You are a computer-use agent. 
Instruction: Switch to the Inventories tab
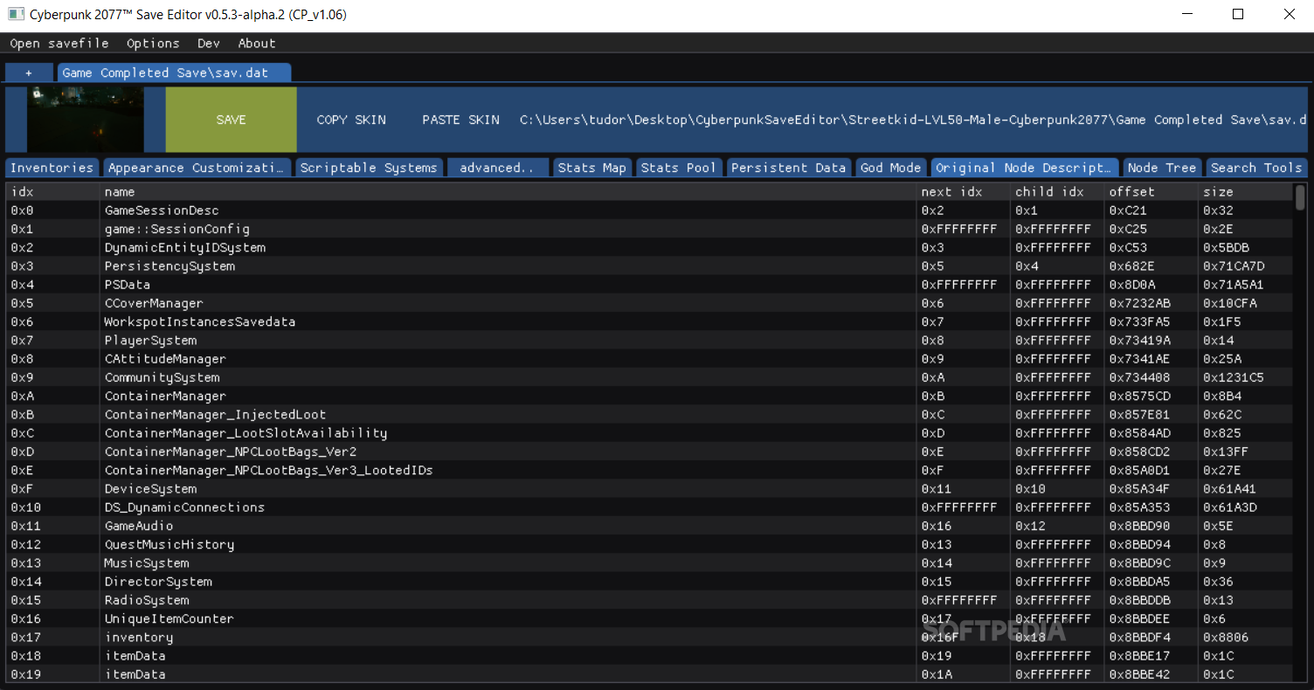coord(52,168)
